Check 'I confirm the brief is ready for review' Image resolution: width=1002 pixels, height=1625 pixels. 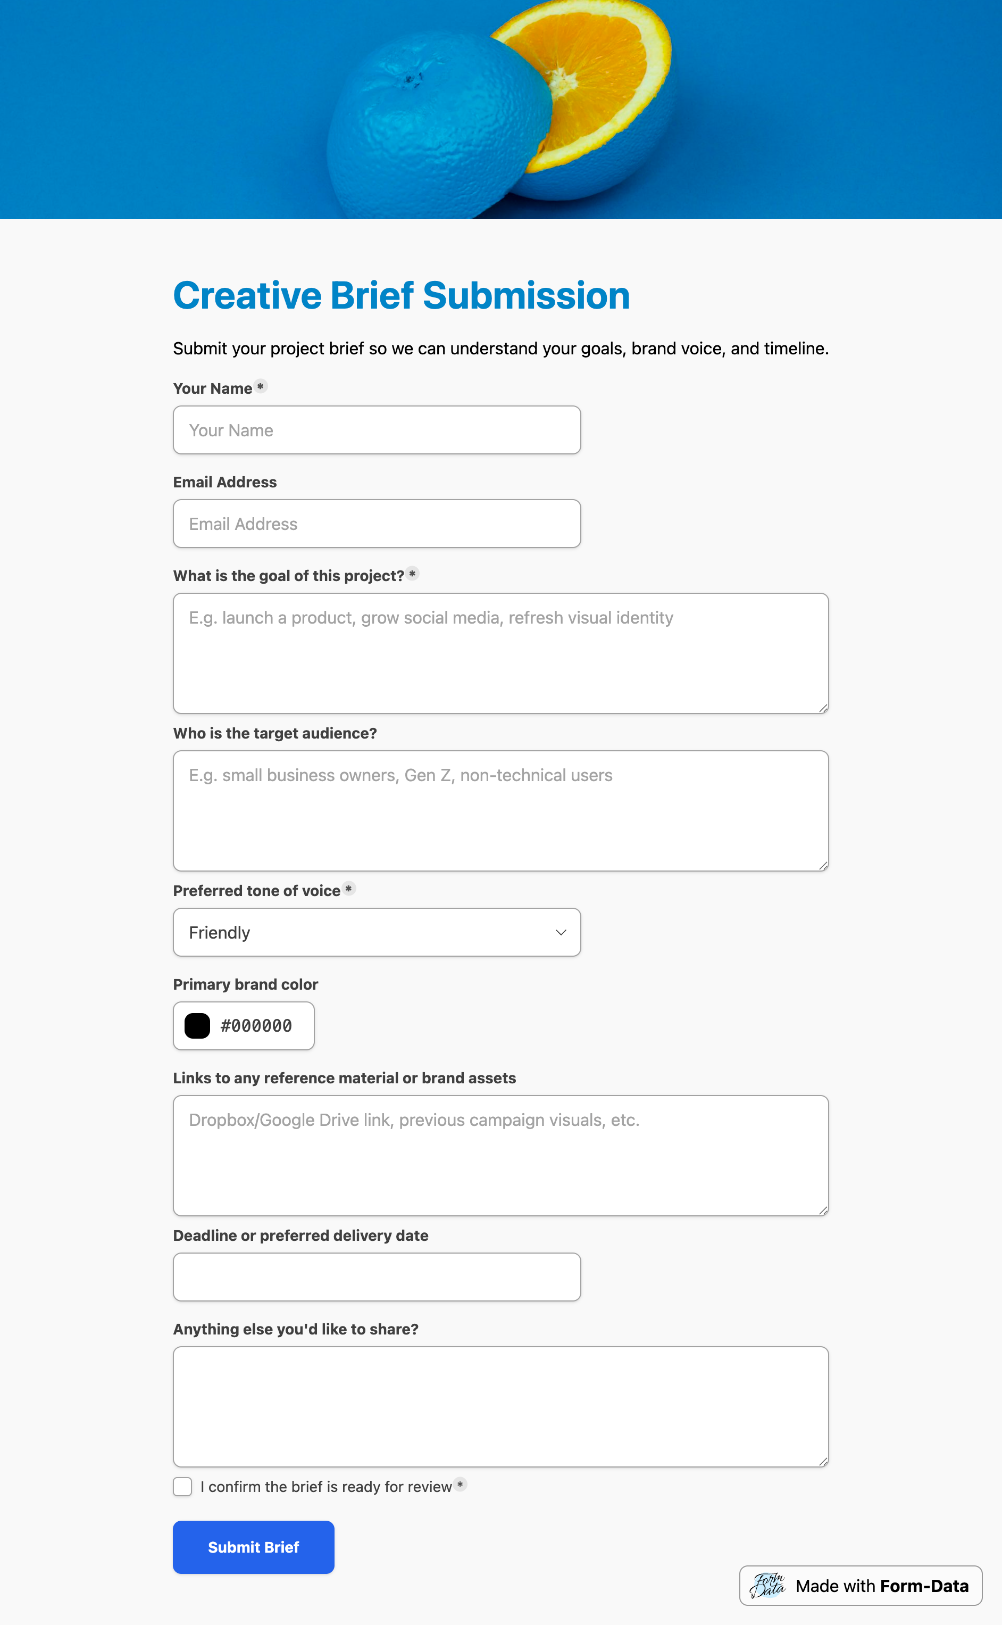182,1487
